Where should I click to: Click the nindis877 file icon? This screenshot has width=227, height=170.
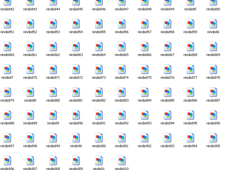[x=190, y=69]
